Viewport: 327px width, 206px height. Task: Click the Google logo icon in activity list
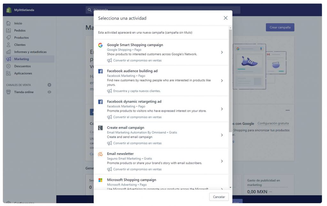[x=100, y=45]
